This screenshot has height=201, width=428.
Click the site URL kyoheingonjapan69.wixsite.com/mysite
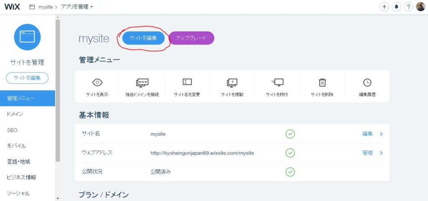click(x=202, y=153)
